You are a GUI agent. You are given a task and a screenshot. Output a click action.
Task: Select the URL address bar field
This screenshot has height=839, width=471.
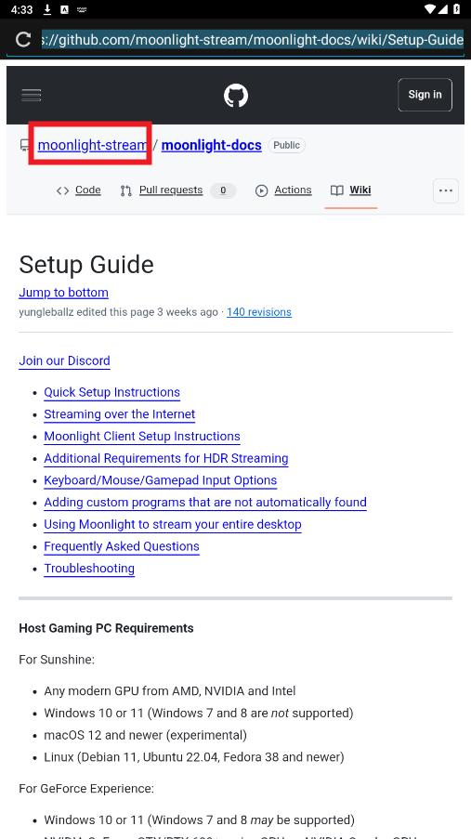(x=252, y=39)
